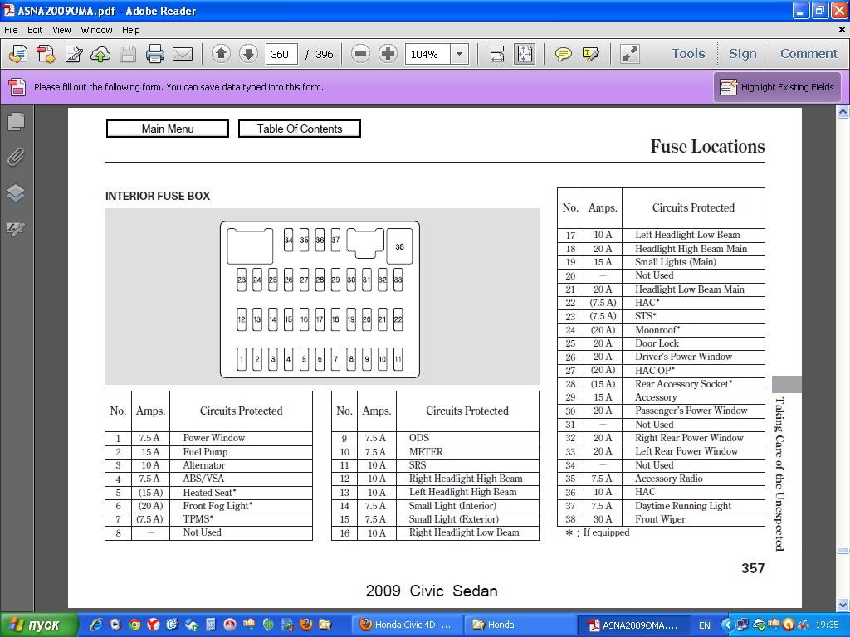The width and height of the screenshot is (850, 637).
Task: Open the zoom level dropdown arrow
Action: tap(460, 54)
